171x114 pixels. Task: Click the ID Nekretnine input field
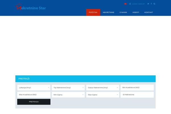click(137, 95)
